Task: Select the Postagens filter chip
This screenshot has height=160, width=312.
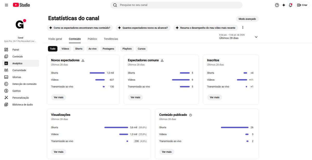Action: [108, 49]
